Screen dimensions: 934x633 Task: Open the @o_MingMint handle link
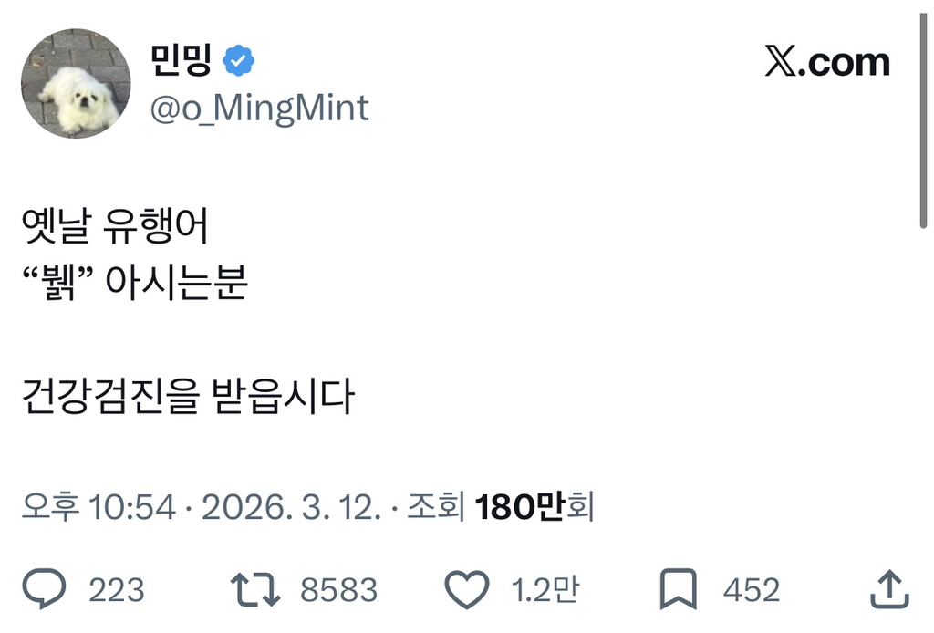259,109
